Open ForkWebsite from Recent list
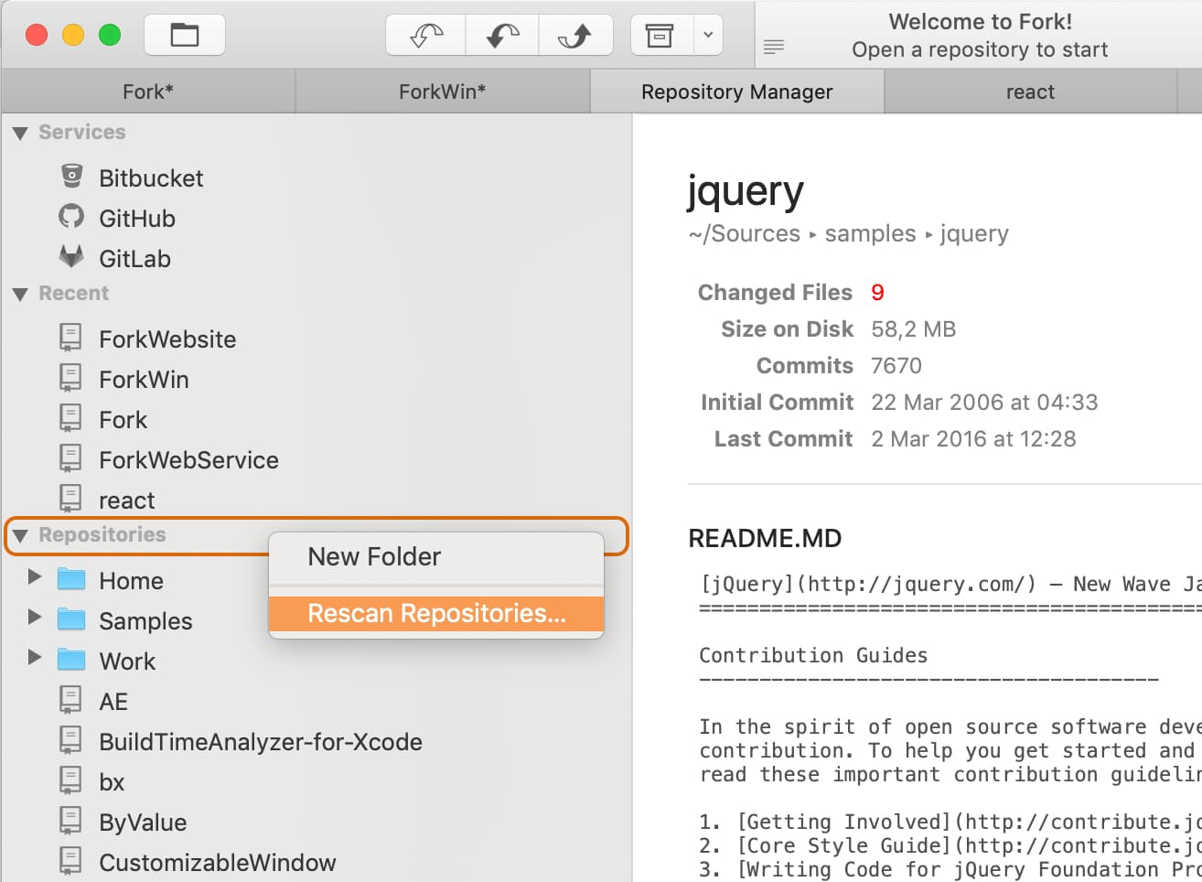Screen dimensions: 1202x882 point(167,339)
